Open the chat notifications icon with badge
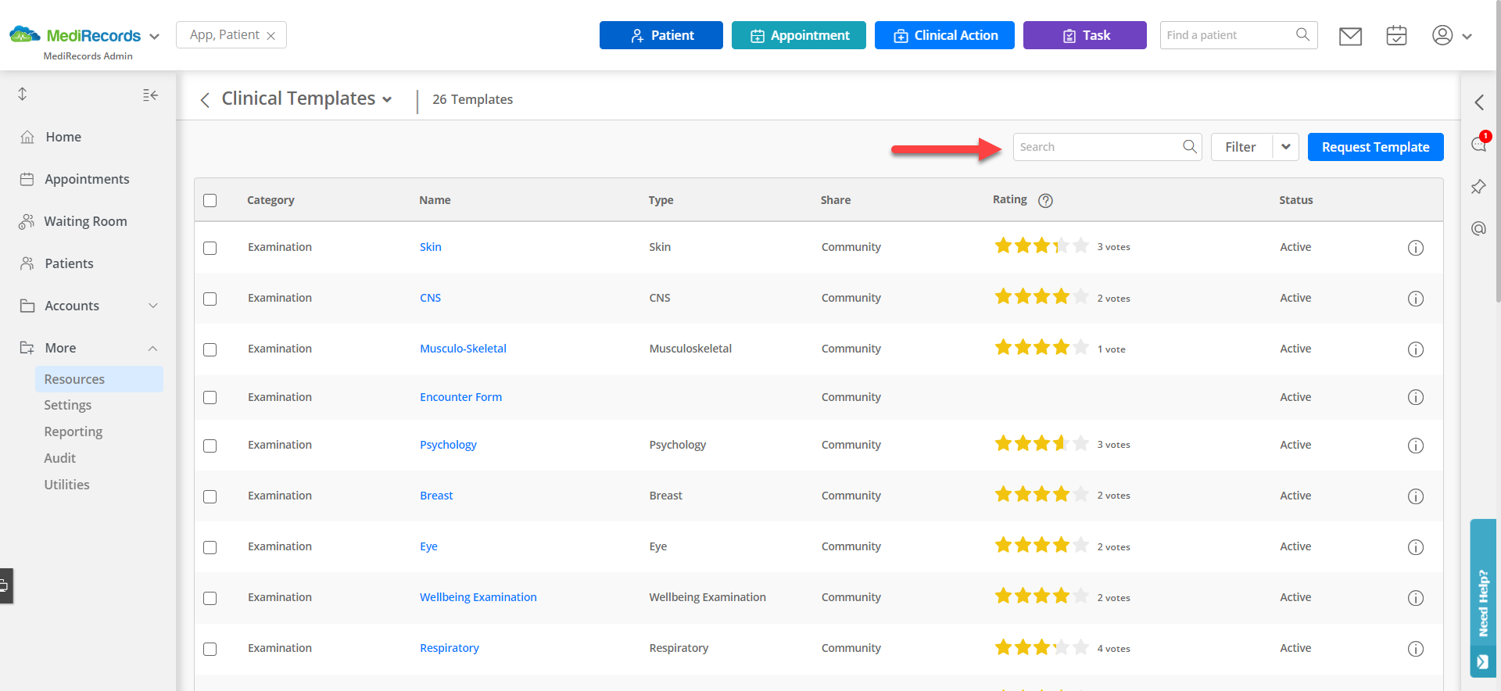 coord(1479,143)
